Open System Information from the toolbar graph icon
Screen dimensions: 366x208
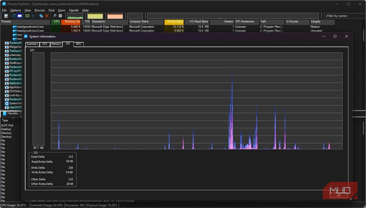[27, 16]
